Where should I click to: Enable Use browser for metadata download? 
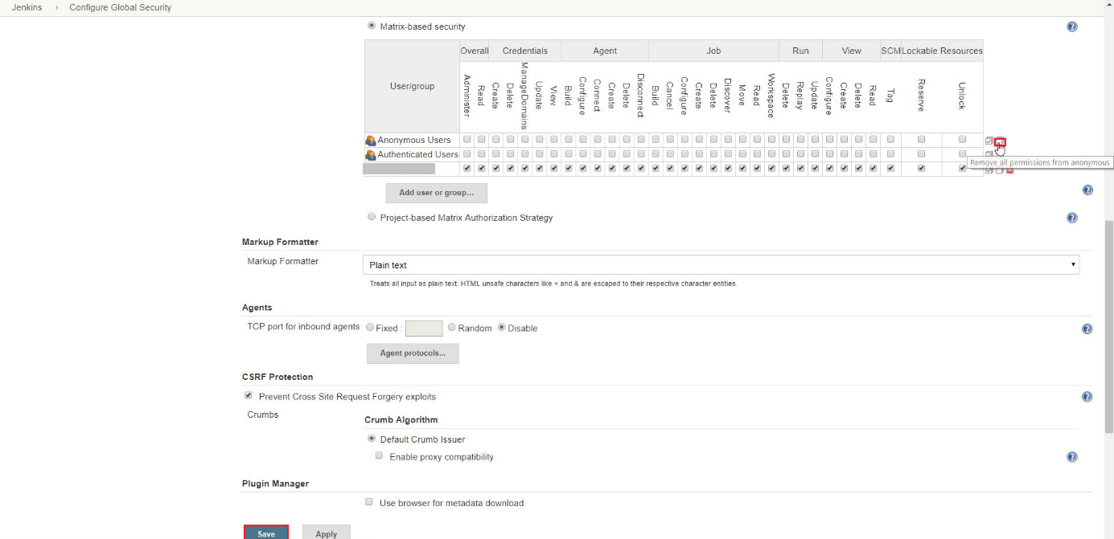click(369, 502)
